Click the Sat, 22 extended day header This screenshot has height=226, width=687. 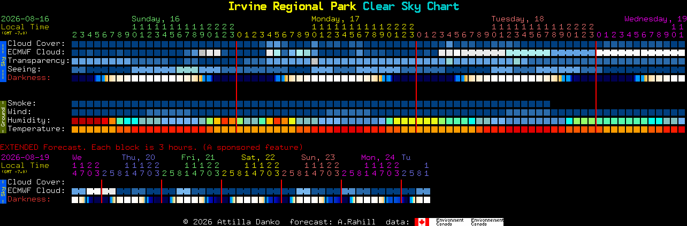tap(258, 157)
